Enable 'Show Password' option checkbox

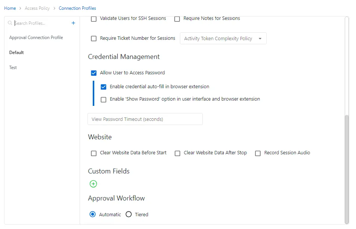[104, 99]
